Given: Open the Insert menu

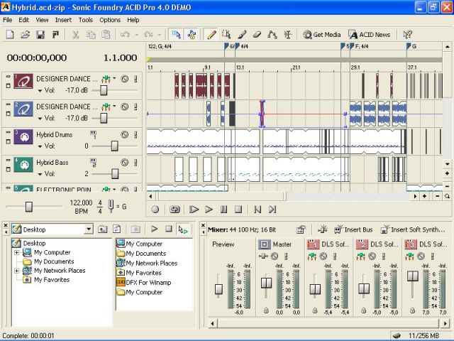Looking at the screenshot, I should pyautogui.click(x=63, y=20).
